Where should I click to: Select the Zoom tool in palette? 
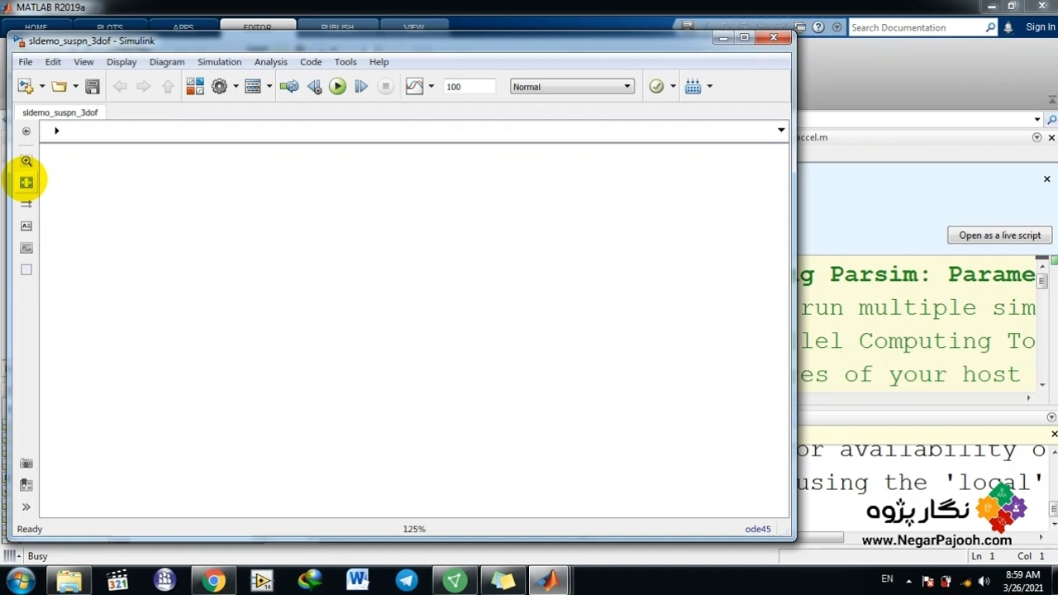[x=26, y=162]
